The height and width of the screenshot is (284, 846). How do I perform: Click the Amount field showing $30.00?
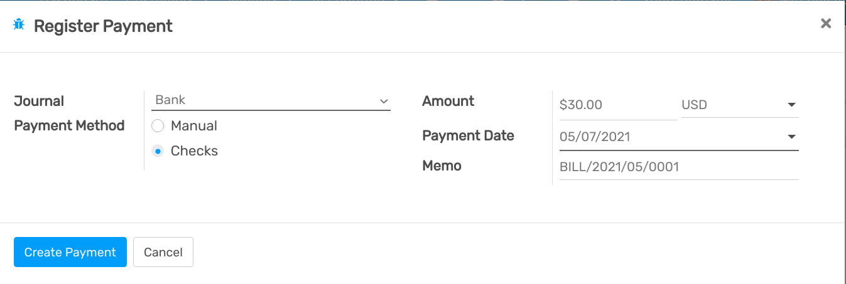(616, 105)
